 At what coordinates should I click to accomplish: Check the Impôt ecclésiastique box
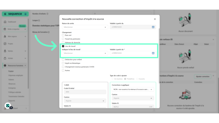pos(63,63)
